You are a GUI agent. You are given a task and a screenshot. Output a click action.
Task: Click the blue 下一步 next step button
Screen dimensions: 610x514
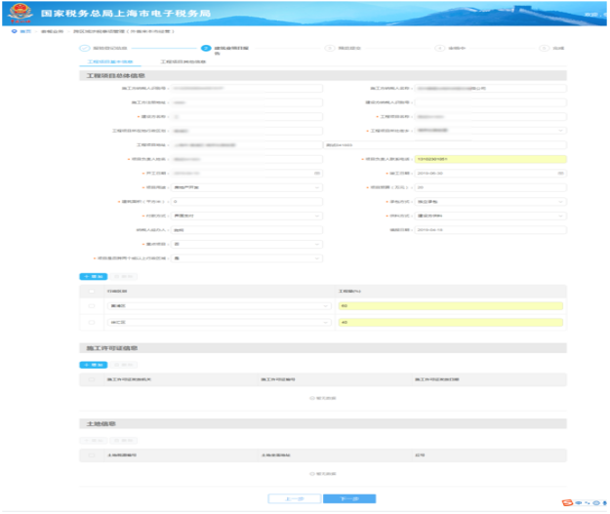[x=349, y=498]
